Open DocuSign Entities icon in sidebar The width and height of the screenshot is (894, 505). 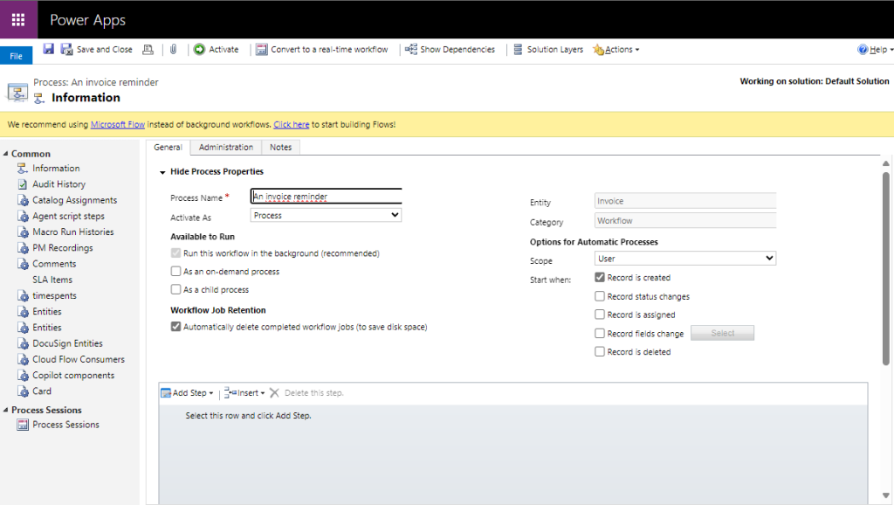point(23,343)
